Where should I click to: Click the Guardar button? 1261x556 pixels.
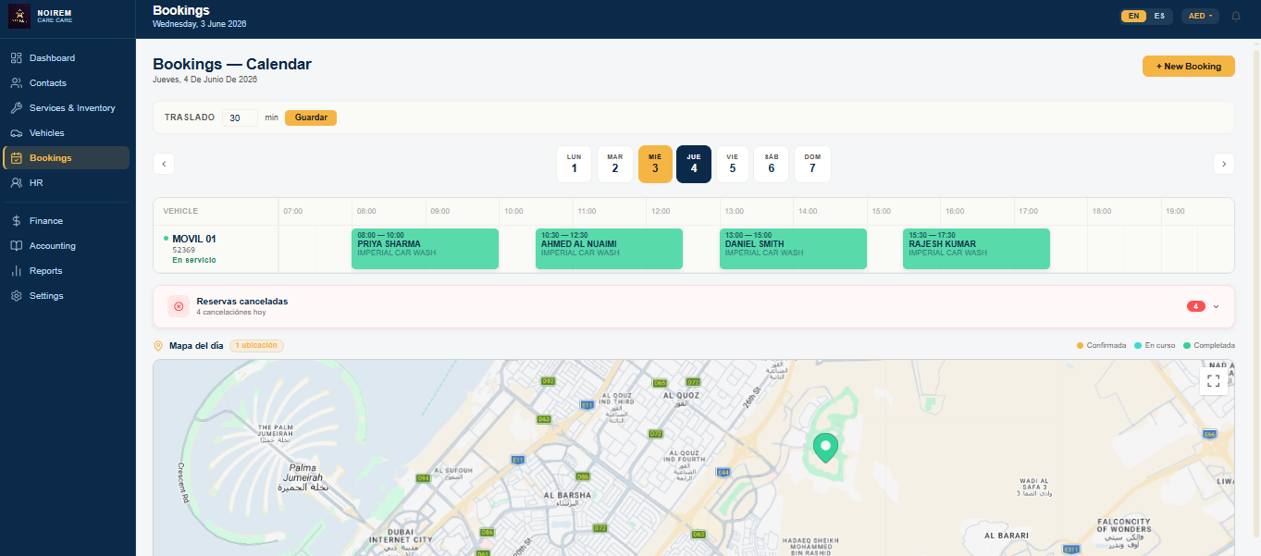(311, 117)
